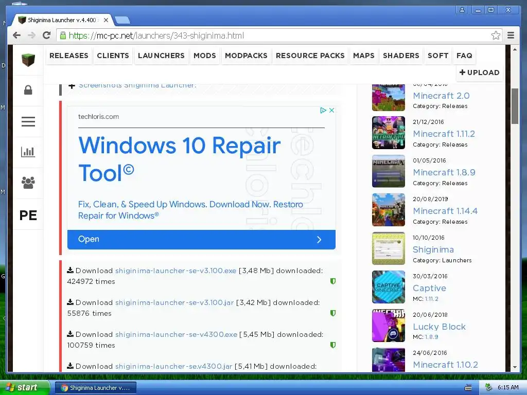The height and width of the screenshot is (395, 527).
Task: Open the FAQ menu
Action: click(465, 56)
